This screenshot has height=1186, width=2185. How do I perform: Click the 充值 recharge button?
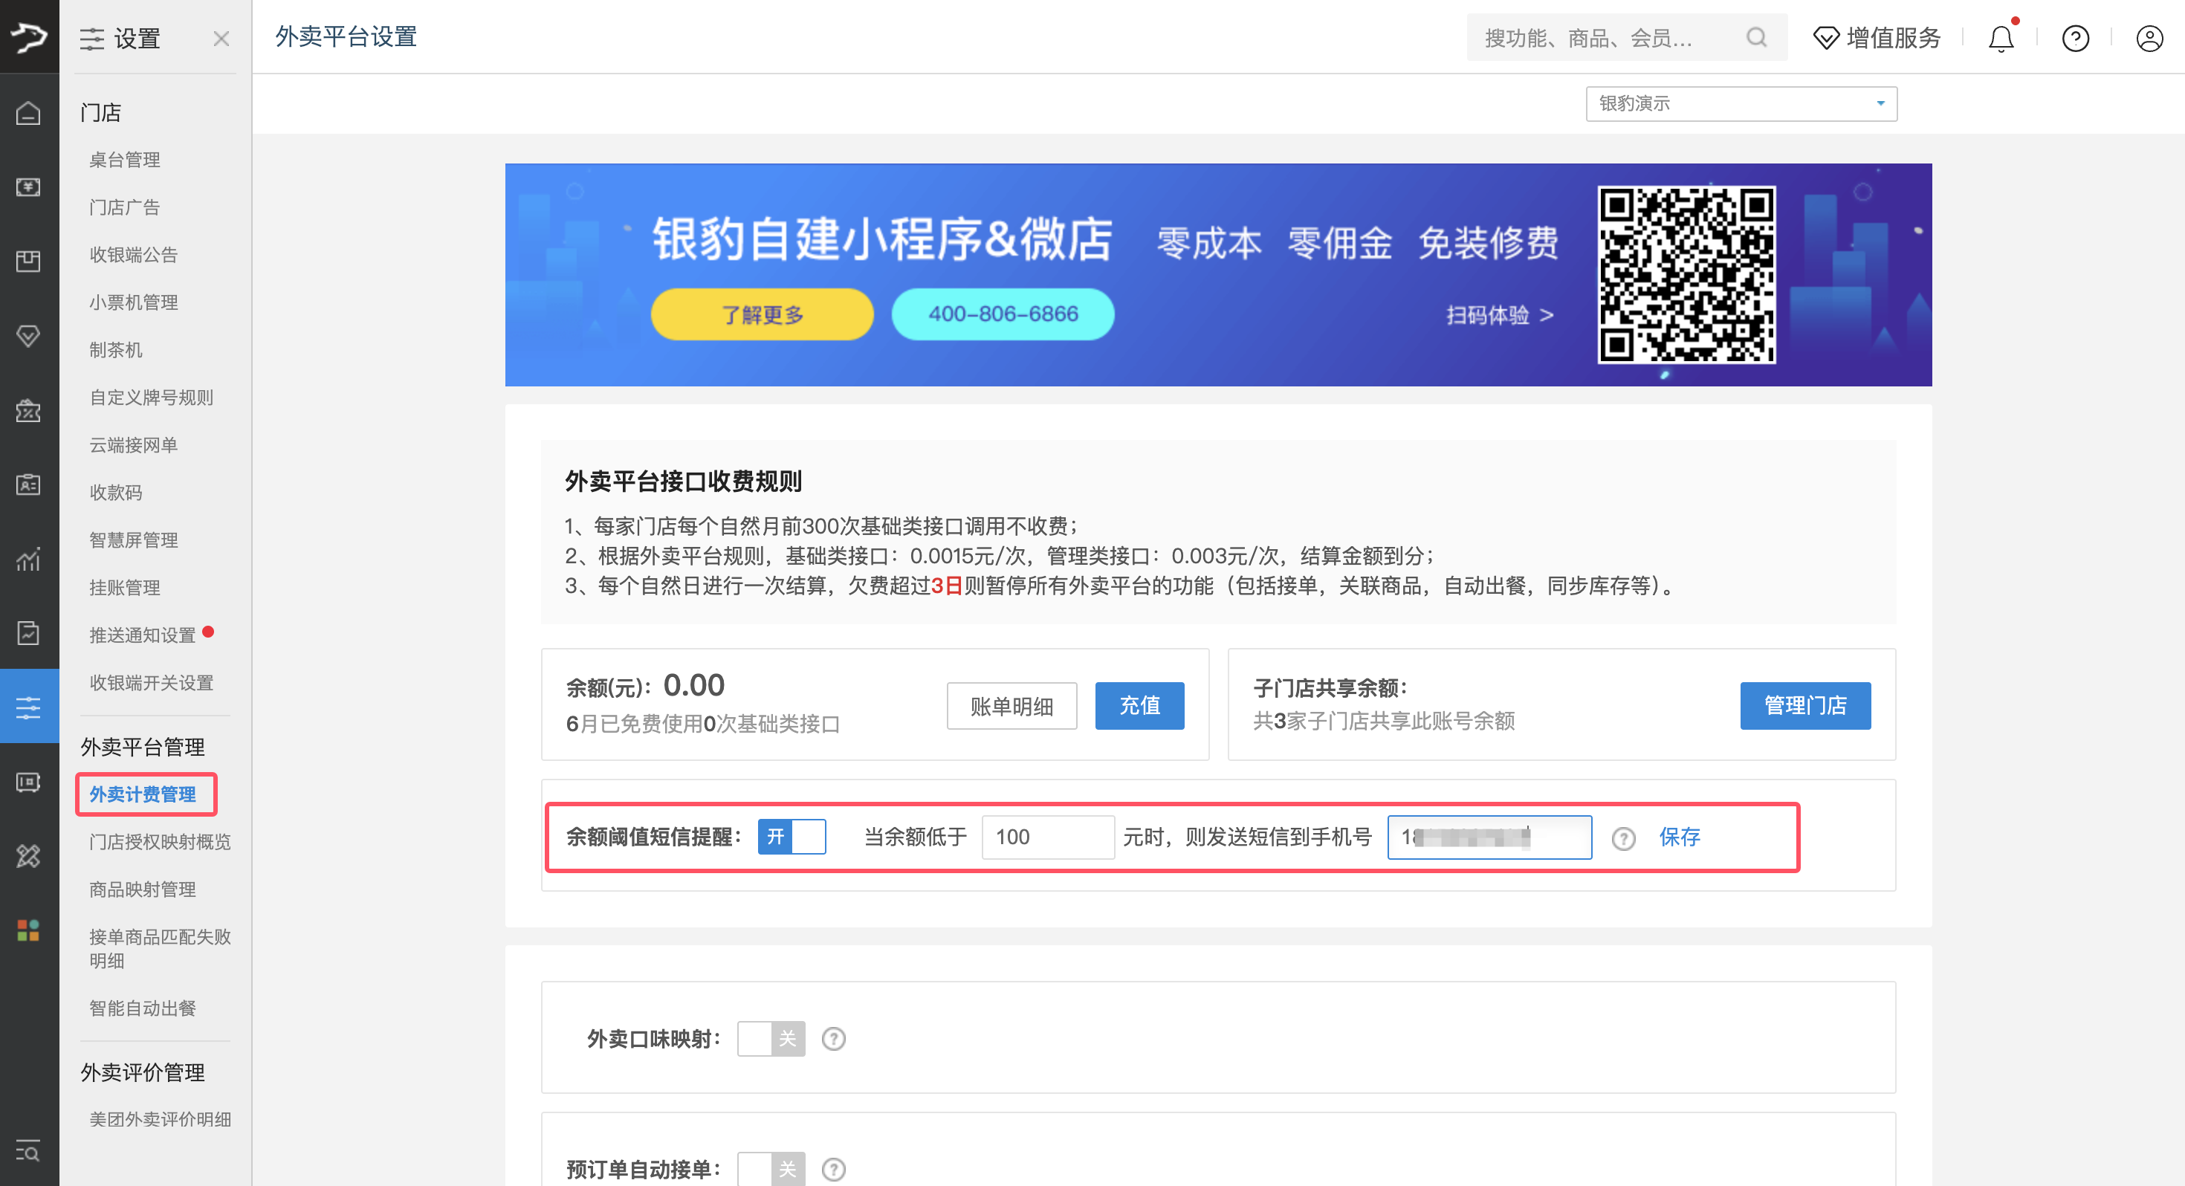tap(1139, 705)
